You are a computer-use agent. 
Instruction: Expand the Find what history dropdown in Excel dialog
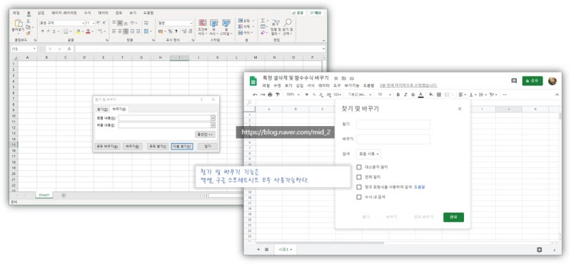(213, 118)
